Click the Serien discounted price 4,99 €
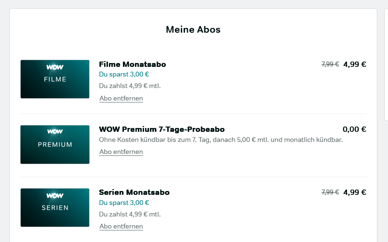 coord(355,192)
